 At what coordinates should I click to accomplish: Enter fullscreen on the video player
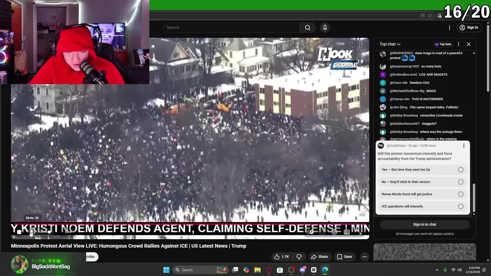(359, 232)
